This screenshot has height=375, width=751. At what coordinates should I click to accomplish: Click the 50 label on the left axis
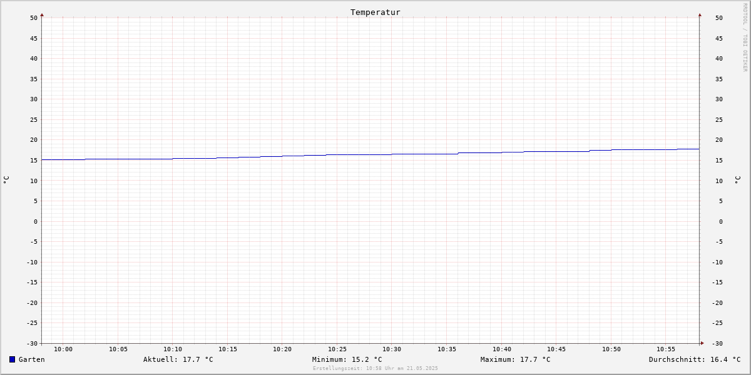click(x=34, y=17)
